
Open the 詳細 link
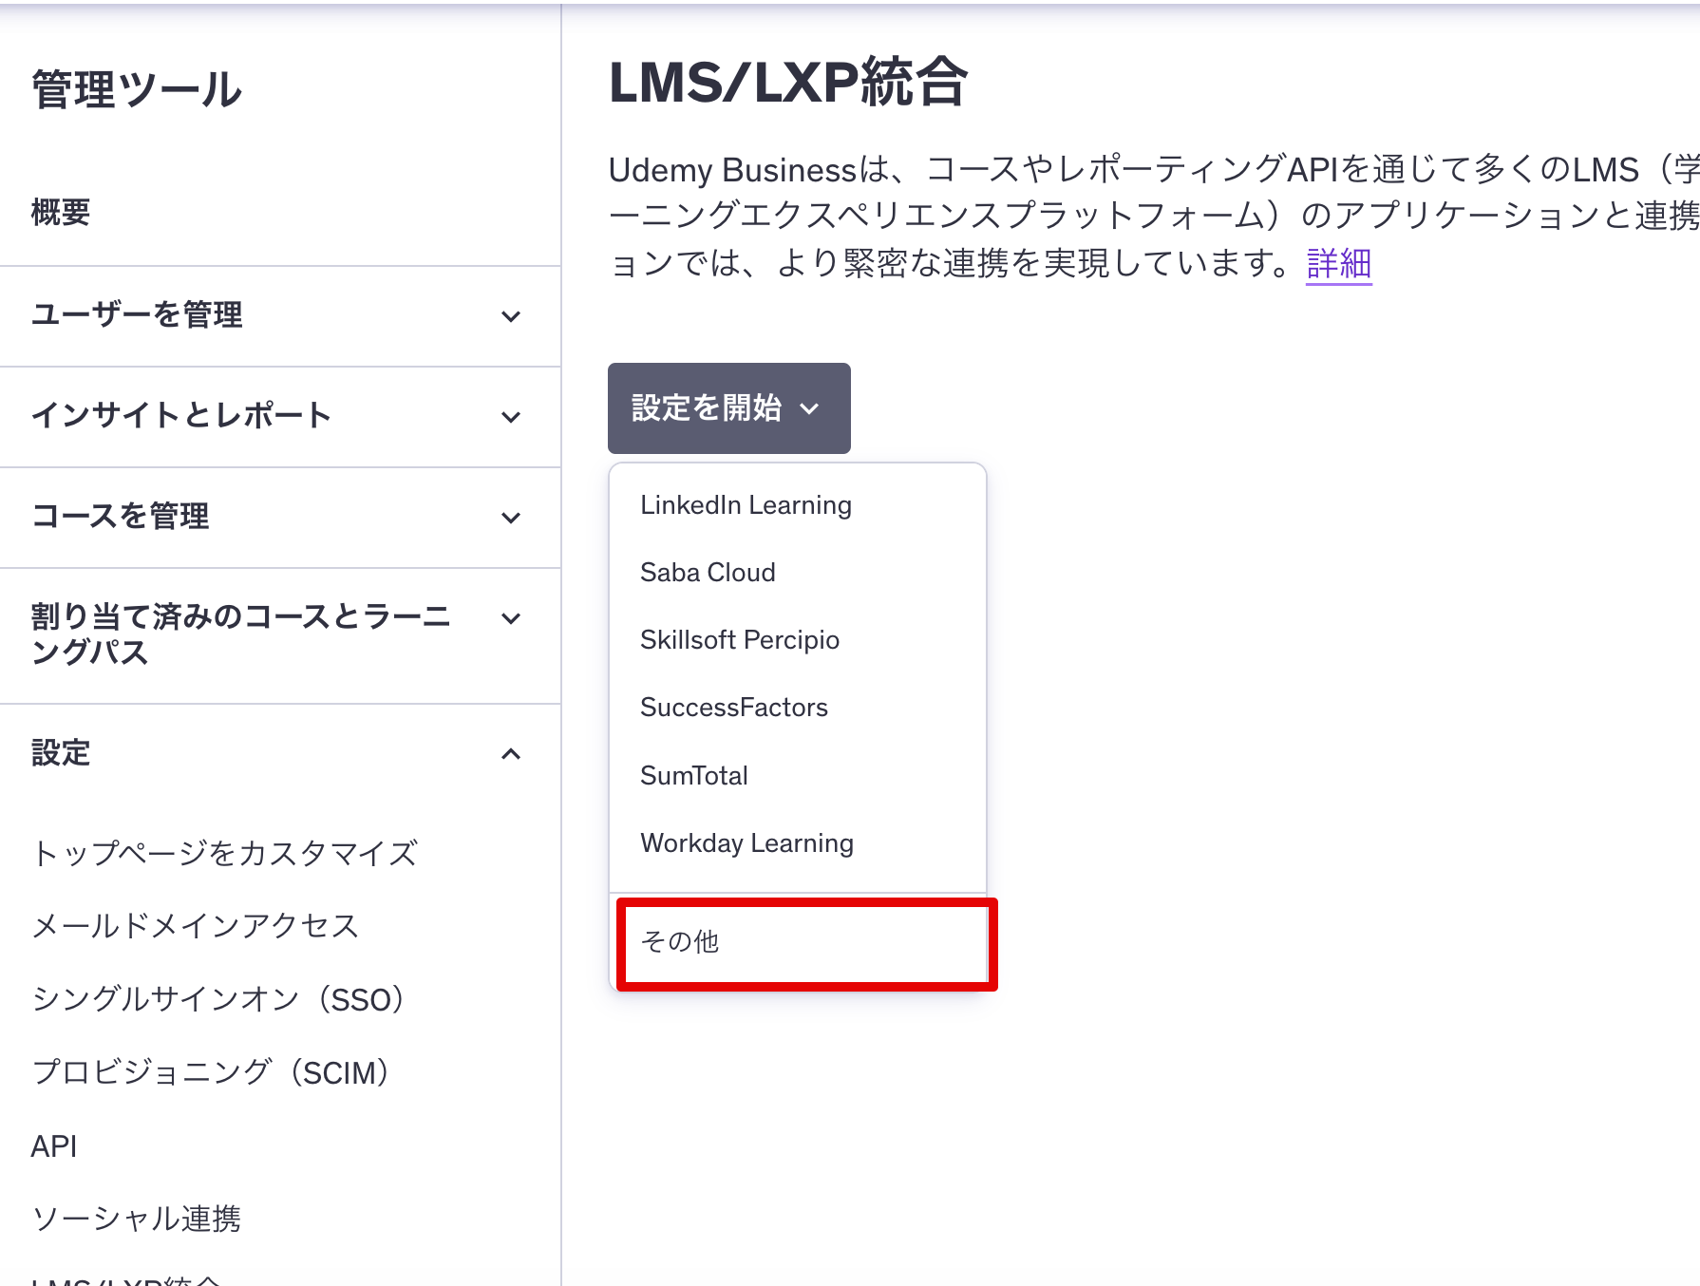[x=1338, y=263]
